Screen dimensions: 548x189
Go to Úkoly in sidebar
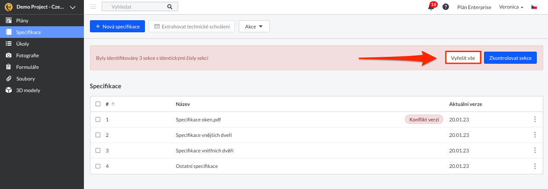coord(22,43)
